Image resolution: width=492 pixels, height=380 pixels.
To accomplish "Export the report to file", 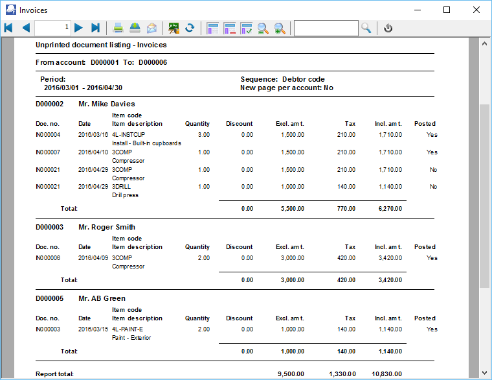I will (x=135, y=28).
